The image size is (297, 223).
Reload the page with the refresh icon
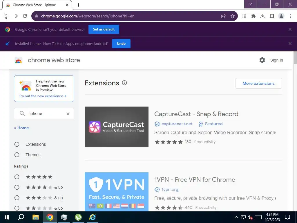click(25, 16)
